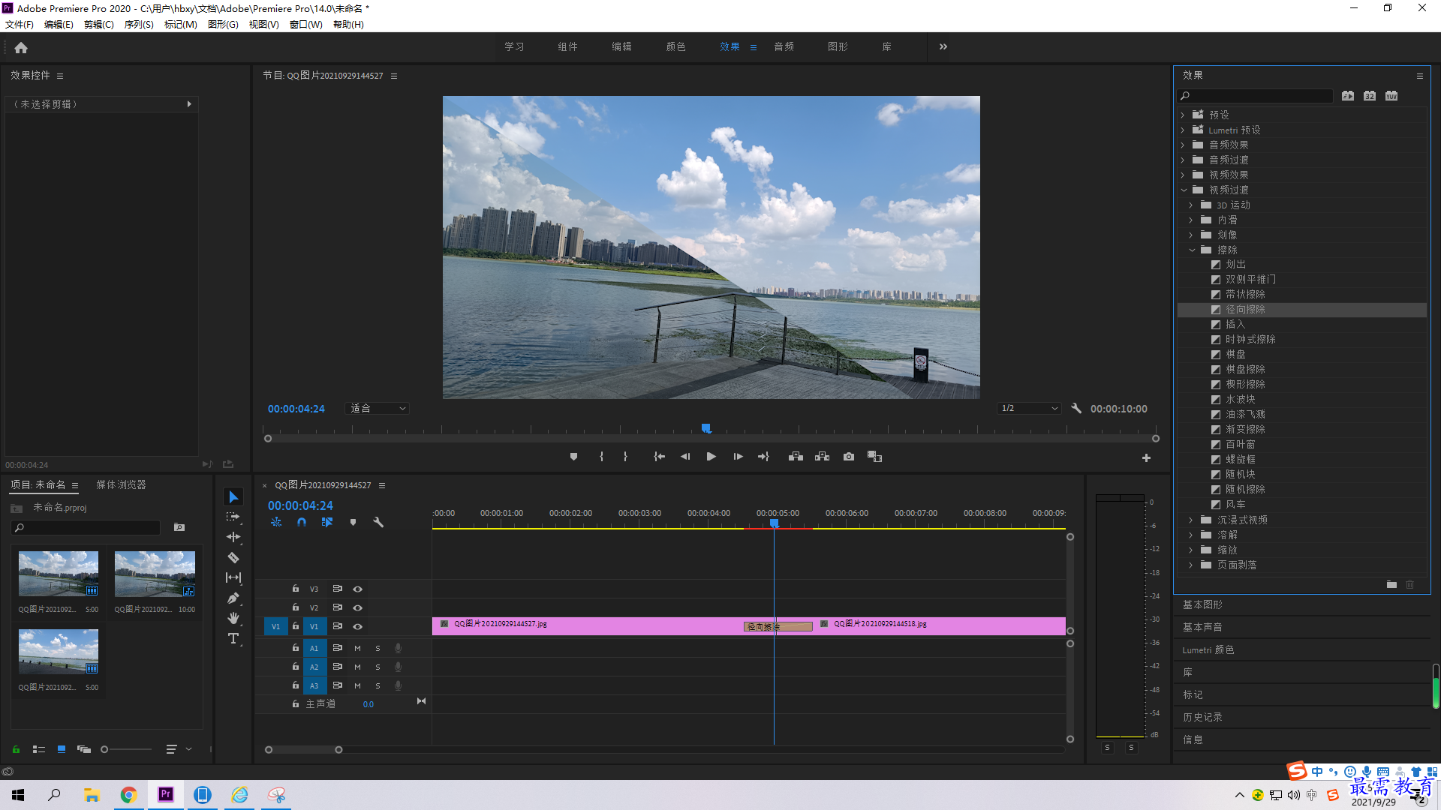Expand the 音频效果 folder

(x=1184, y=145)
